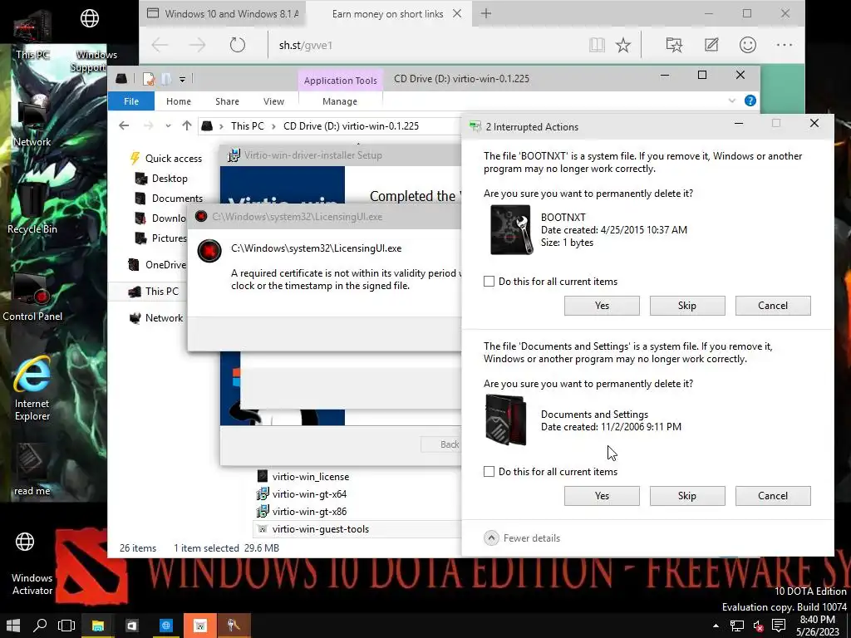Select Desktop in navigation pane
Image resolution: width=851 pixels, height=638 pixels.
(161, 179)
